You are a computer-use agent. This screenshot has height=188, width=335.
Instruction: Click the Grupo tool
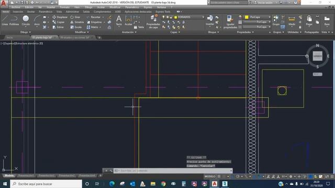(x=276, y=20)
